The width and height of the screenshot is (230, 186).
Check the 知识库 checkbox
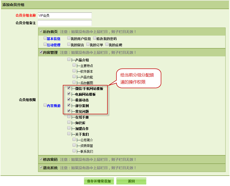69,122
